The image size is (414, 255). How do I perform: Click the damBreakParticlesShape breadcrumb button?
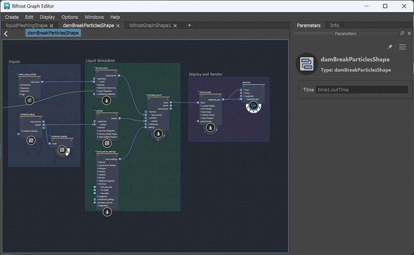(53, 33)
